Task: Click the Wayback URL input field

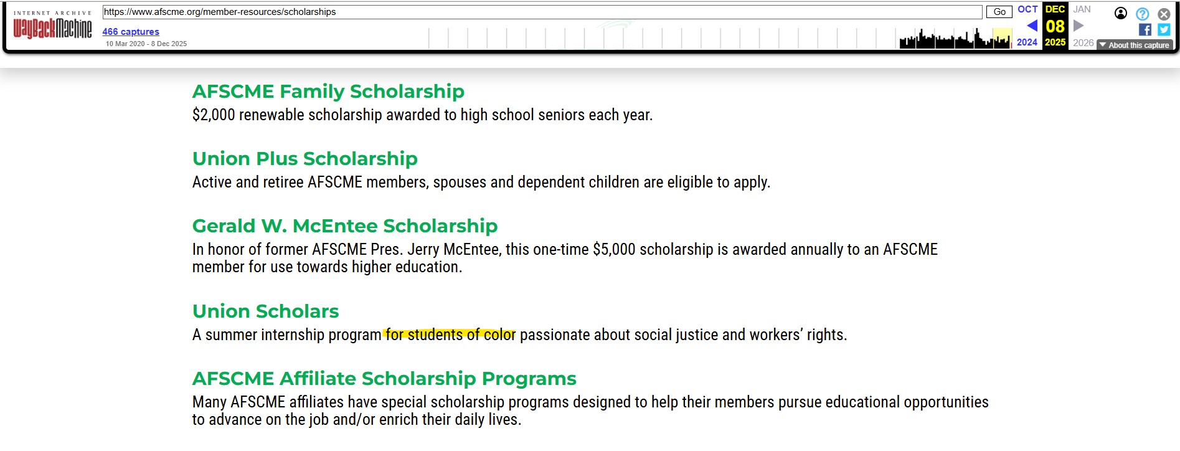Action: (542, 12)
